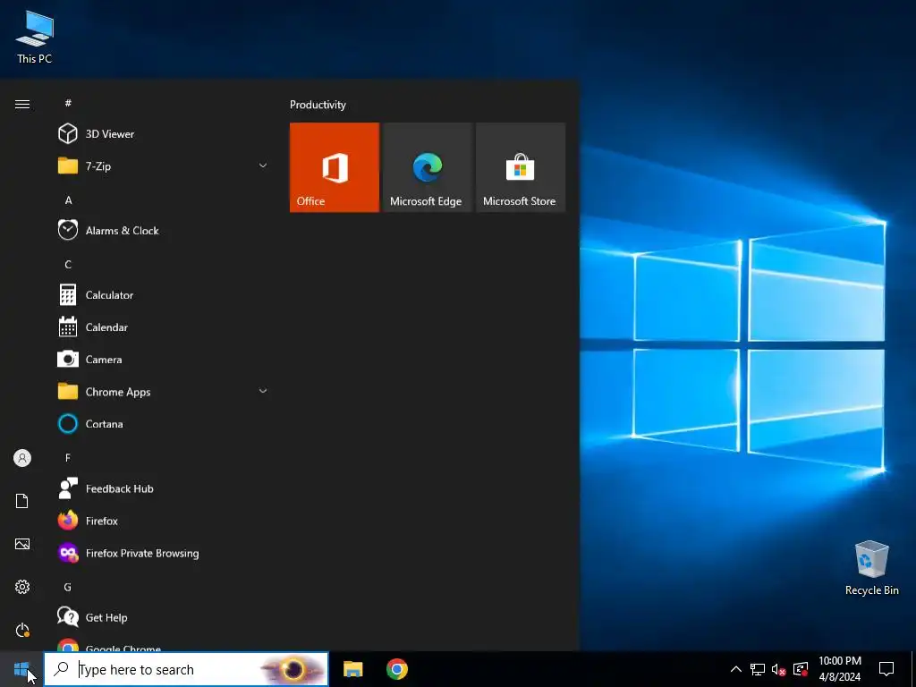Click the 'F' letter header

pyautogui.click(x=68, y=458)
